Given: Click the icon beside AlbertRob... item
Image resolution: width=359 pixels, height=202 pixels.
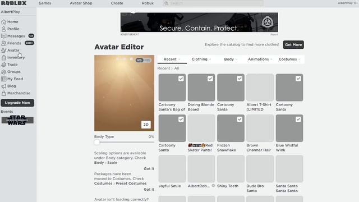Looking at the screenshot, I should tap(213, 186).
